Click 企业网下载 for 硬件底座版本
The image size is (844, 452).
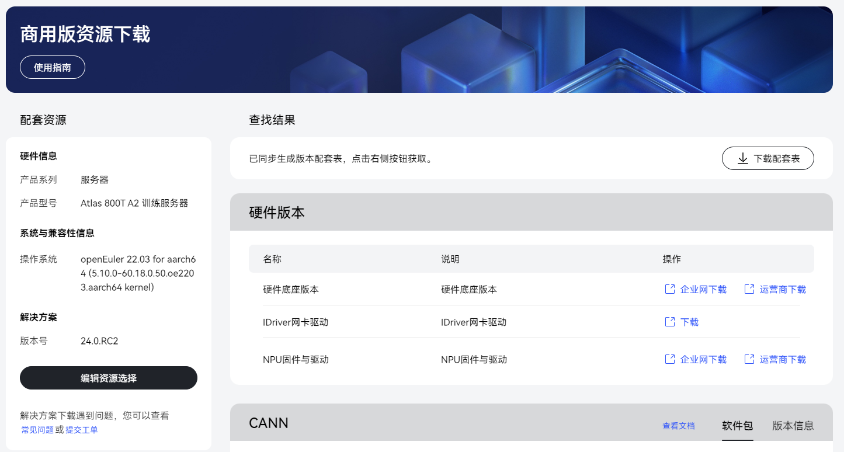703,289
